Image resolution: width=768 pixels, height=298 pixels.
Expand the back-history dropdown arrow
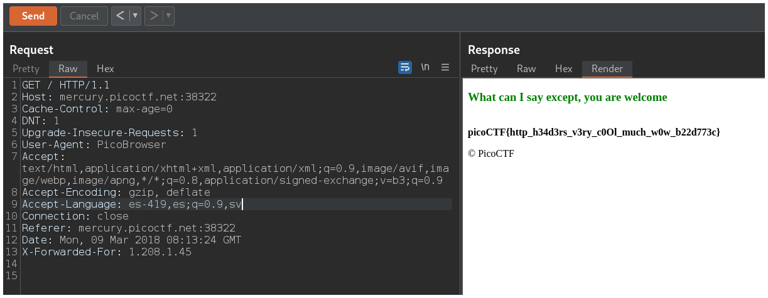click(134, 16)
